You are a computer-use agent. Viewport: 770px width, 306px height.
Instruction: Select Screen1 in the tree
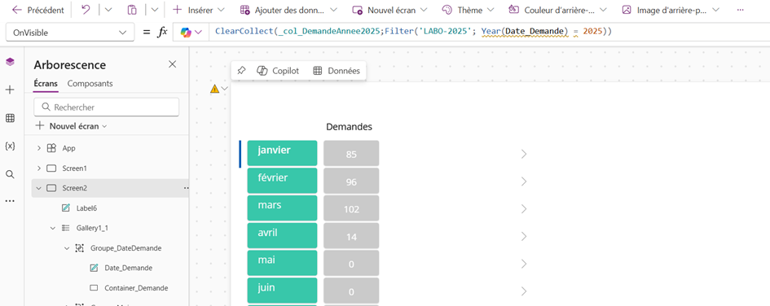coord(75,168)
